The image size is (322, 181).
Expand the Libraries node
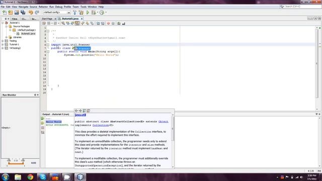coord(7,37)
